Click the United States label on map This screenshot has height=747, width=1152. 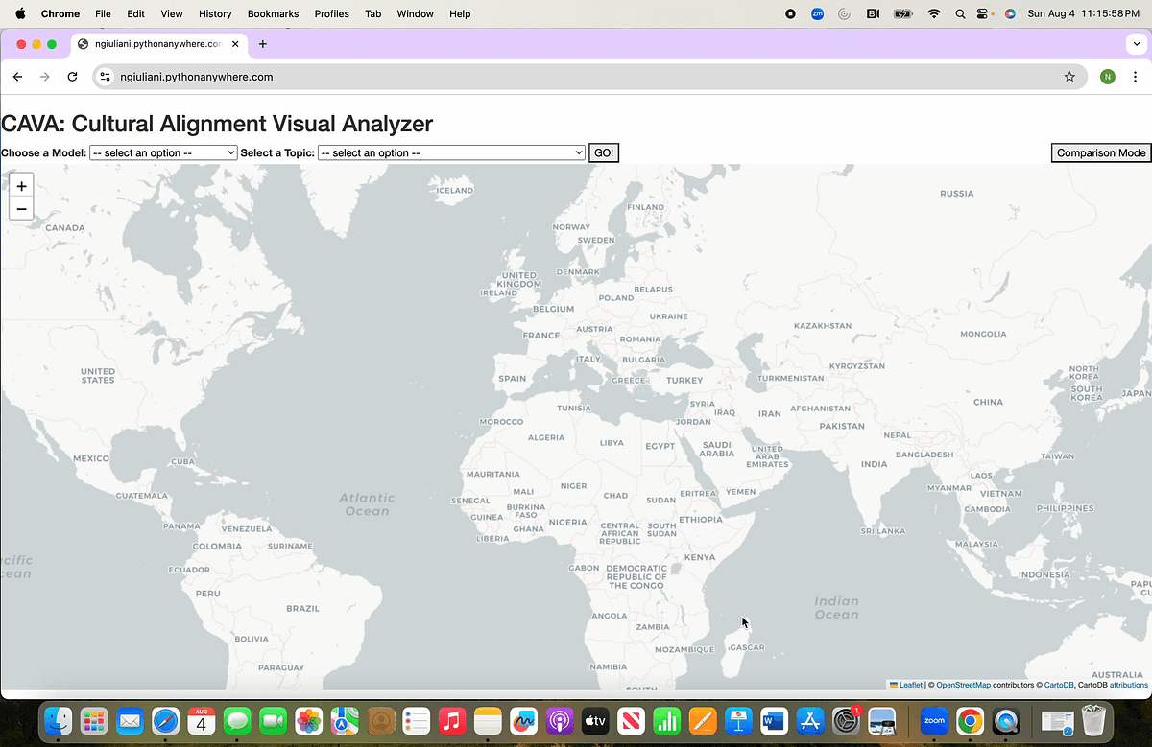click(x=98, y=375)
